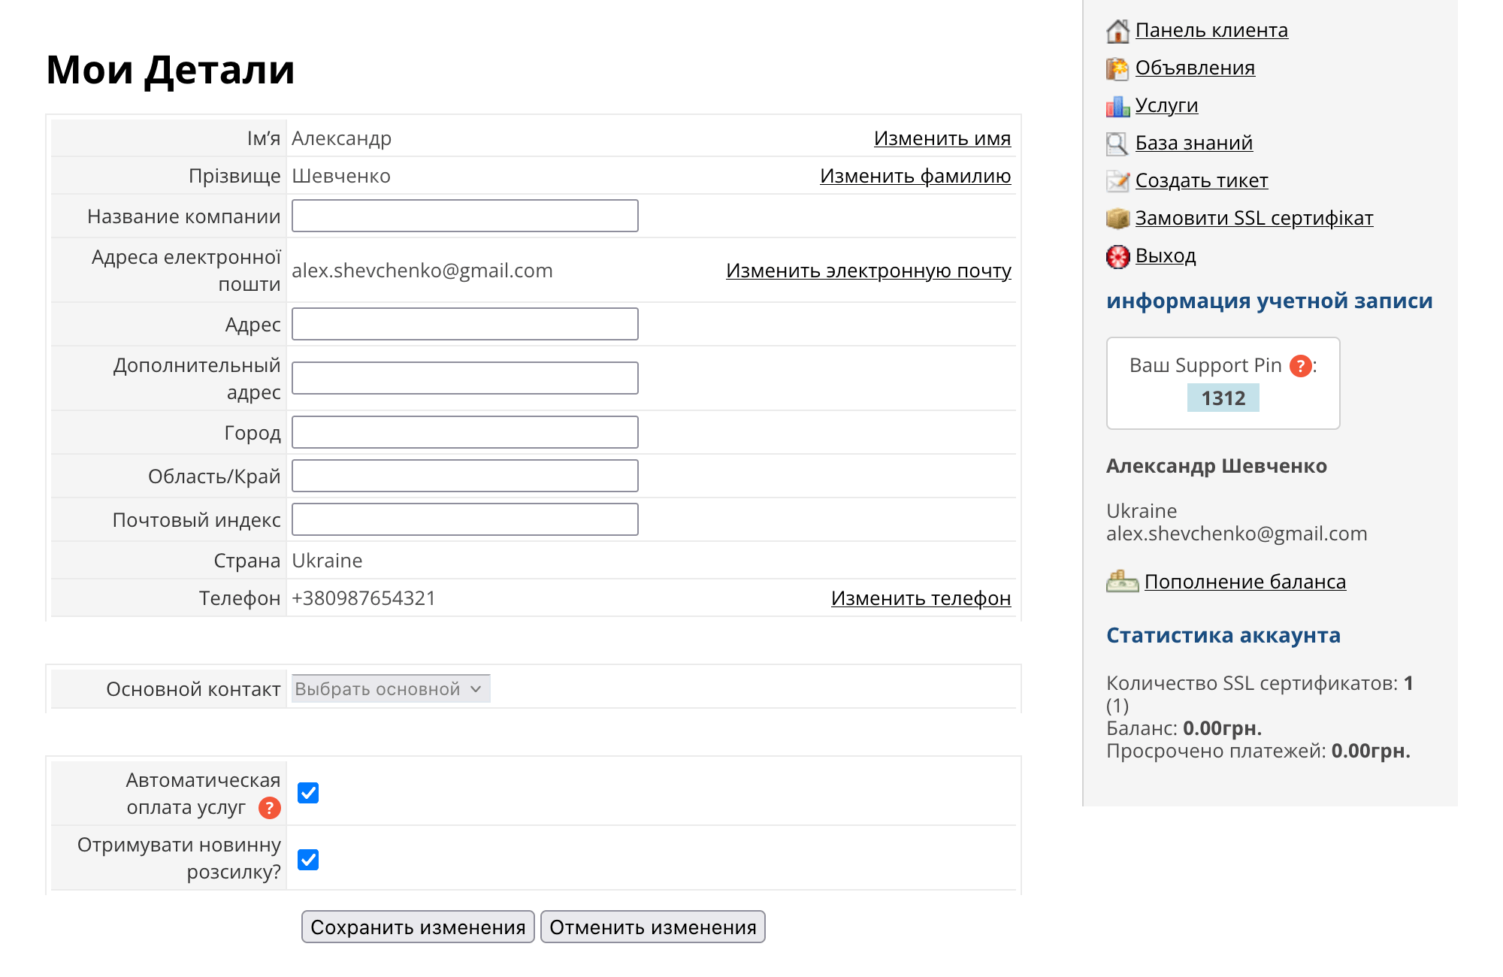Click the phone number +380987654321
This screenshot has height=977, width=1503.
(x=364, y=598)
